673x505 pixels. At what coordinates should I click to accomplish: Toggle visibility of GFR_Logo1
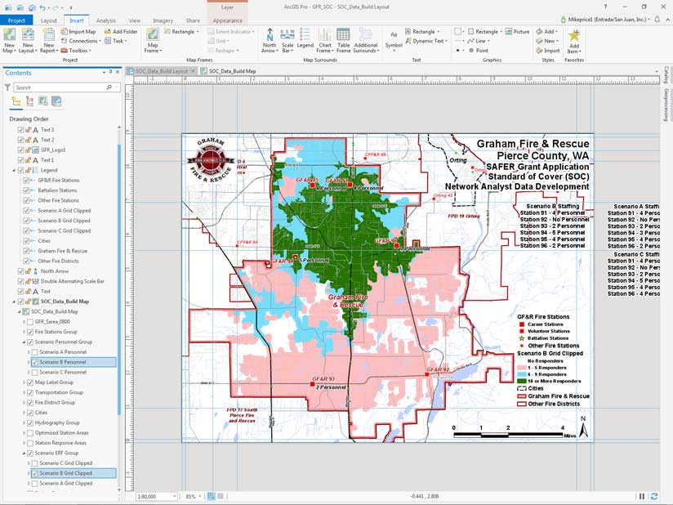pyautogui.click(x=20, y=150)
